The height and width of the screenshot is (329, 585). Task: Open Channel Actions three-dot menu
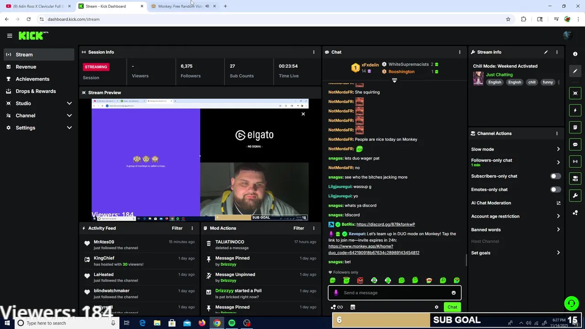coord(557,133)
